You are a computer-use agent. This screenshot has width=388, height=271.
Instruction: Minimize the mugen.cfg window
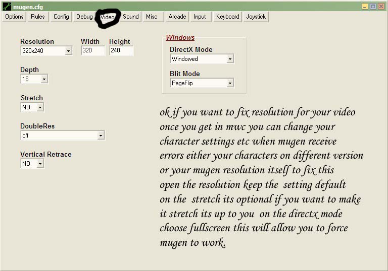[x=365, y=6]
